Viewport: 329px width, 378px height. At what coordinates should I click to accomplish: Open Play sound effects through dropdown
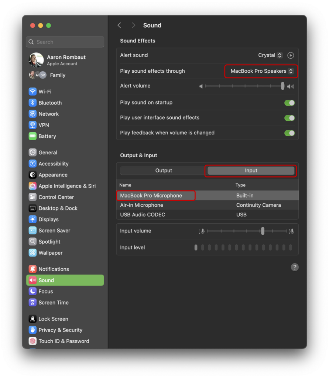click(x=261, y=71)
